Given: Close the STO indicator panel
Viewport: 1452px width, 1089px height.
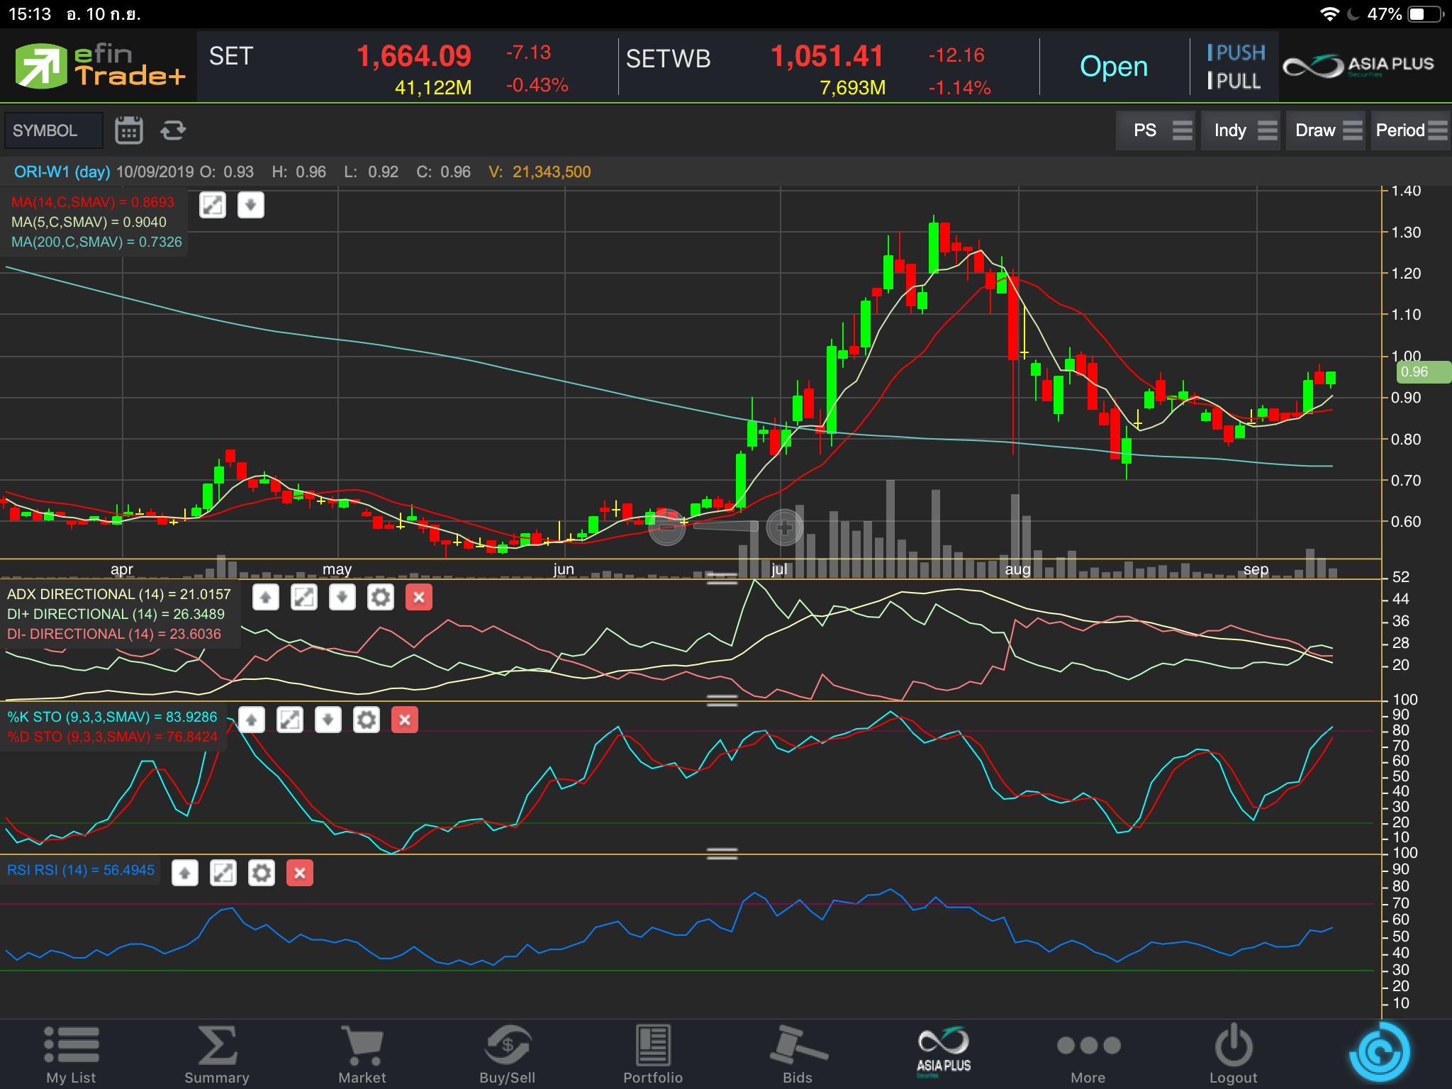Looking at the screenshot, I should [405, 720].
